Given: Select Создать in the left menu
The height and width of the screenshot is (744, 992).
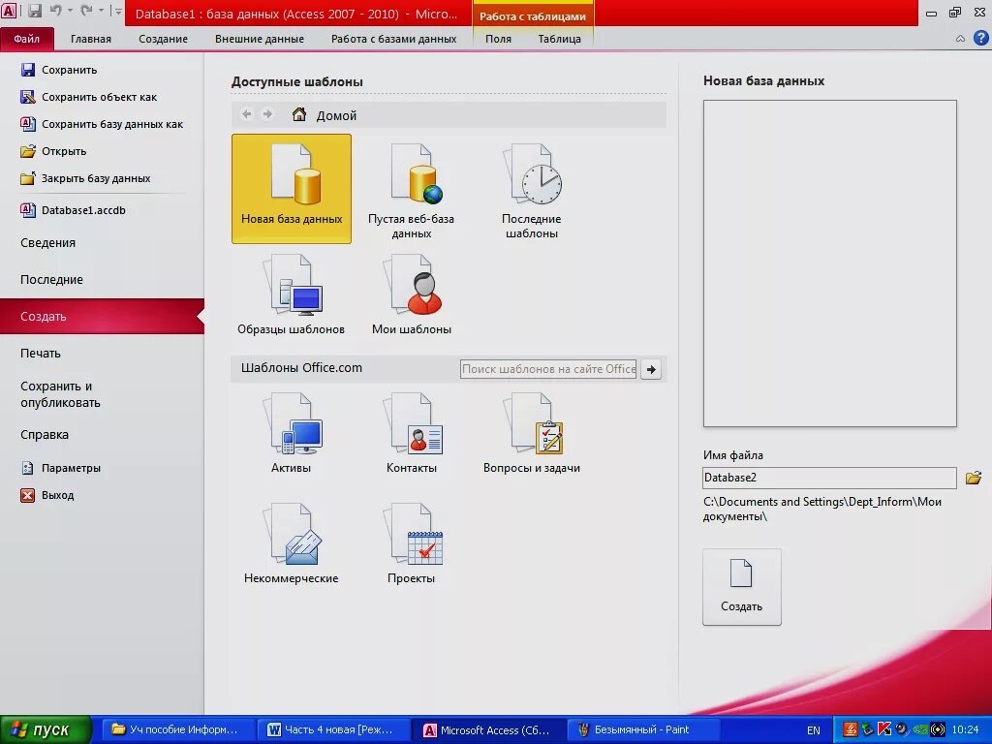Looking at the screenshot, I should point(102,317).
